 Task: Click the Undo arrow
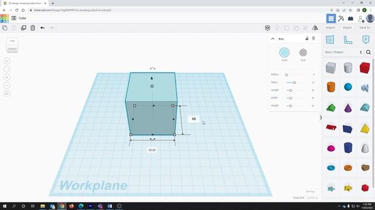click(x=42, y=28)
